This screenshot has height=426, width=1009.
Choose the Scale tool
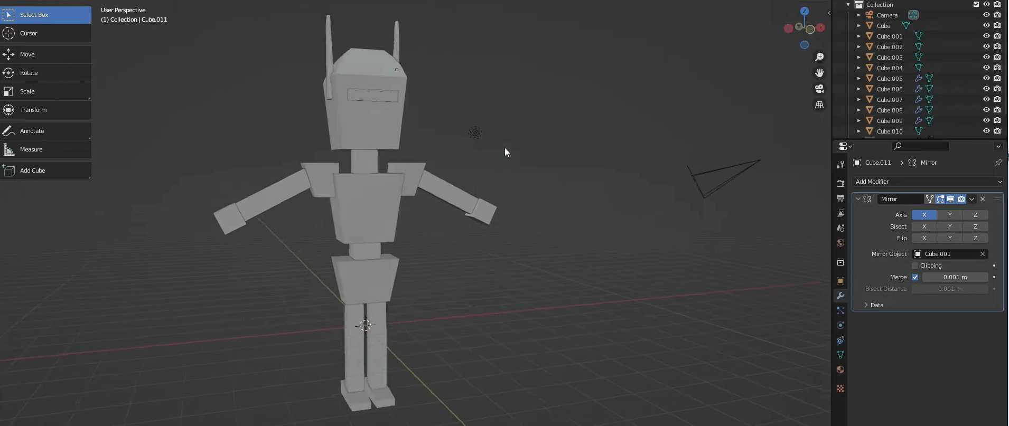coord(45,91)
